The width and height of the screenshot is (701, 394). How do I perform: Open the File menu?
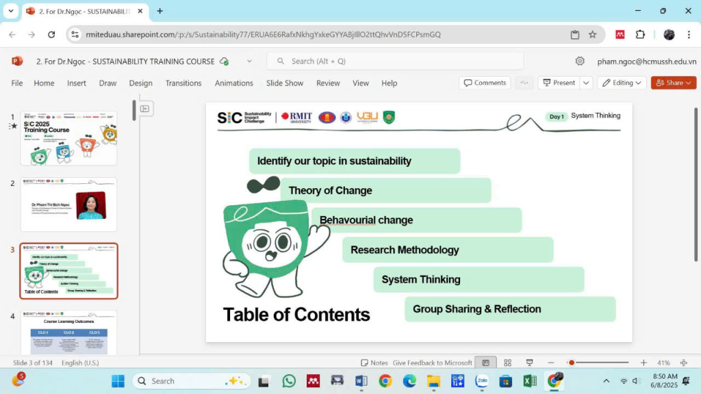tap(17, 83)
